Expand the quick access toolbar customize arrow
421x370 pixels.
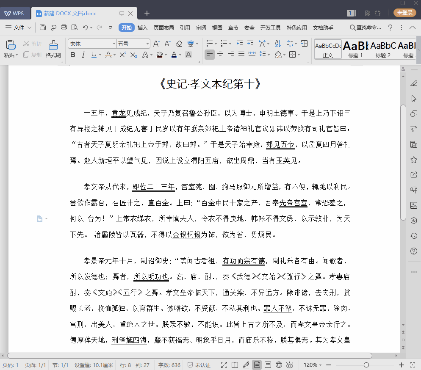110,28
